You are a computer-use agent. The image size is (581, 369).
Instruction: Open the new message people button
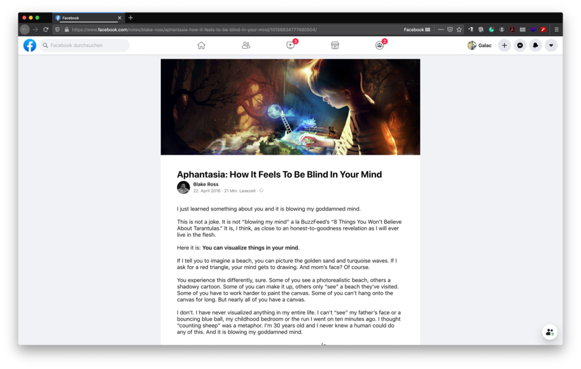click(549, 332)
